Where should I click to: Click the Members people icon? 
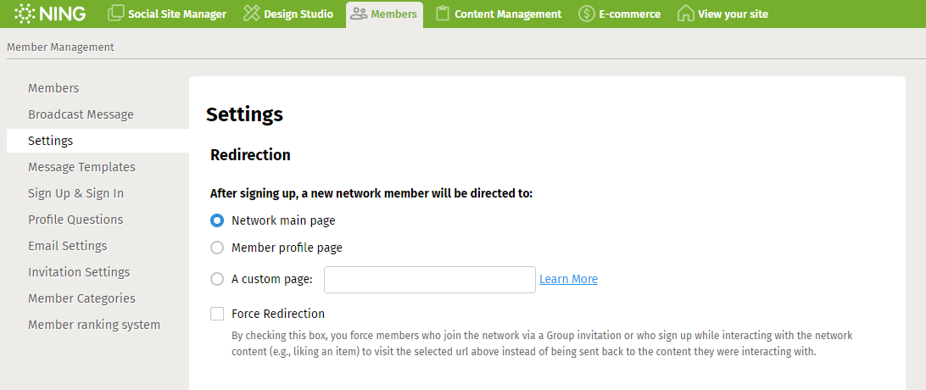359,14
